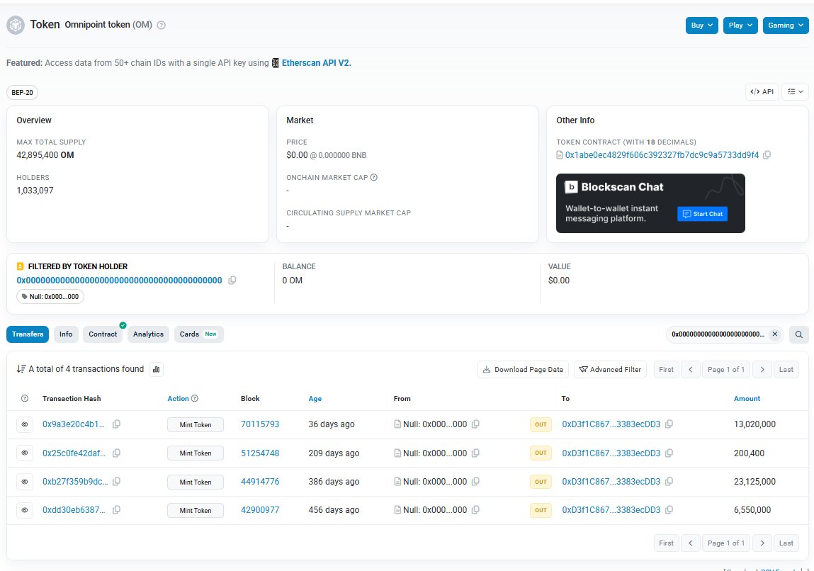Copy the filtered token holder address
Screen dimensions: 814x571
[x=232, y=281]
